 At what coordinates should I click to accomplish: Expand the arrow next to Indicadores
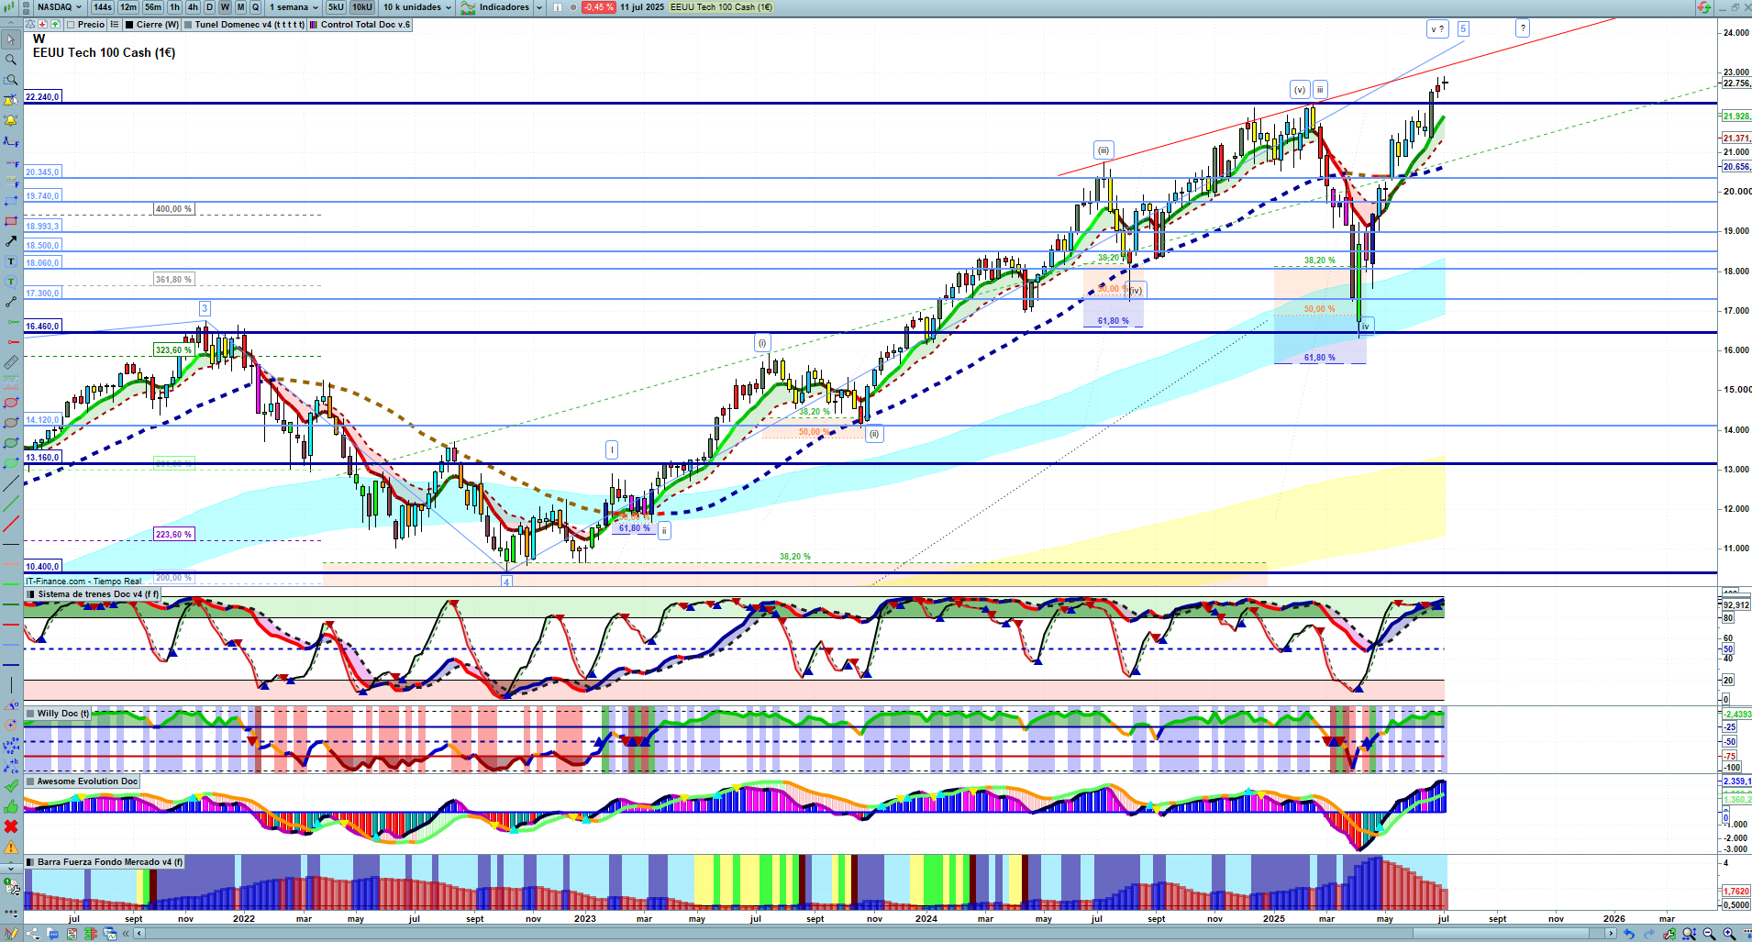[539, 7]
